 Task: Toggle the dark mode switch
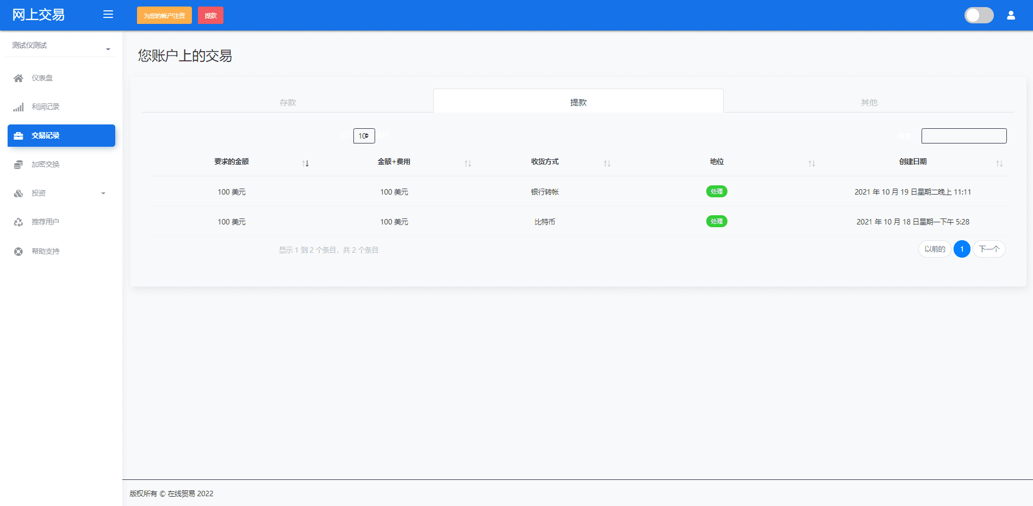tap(979, 15)
